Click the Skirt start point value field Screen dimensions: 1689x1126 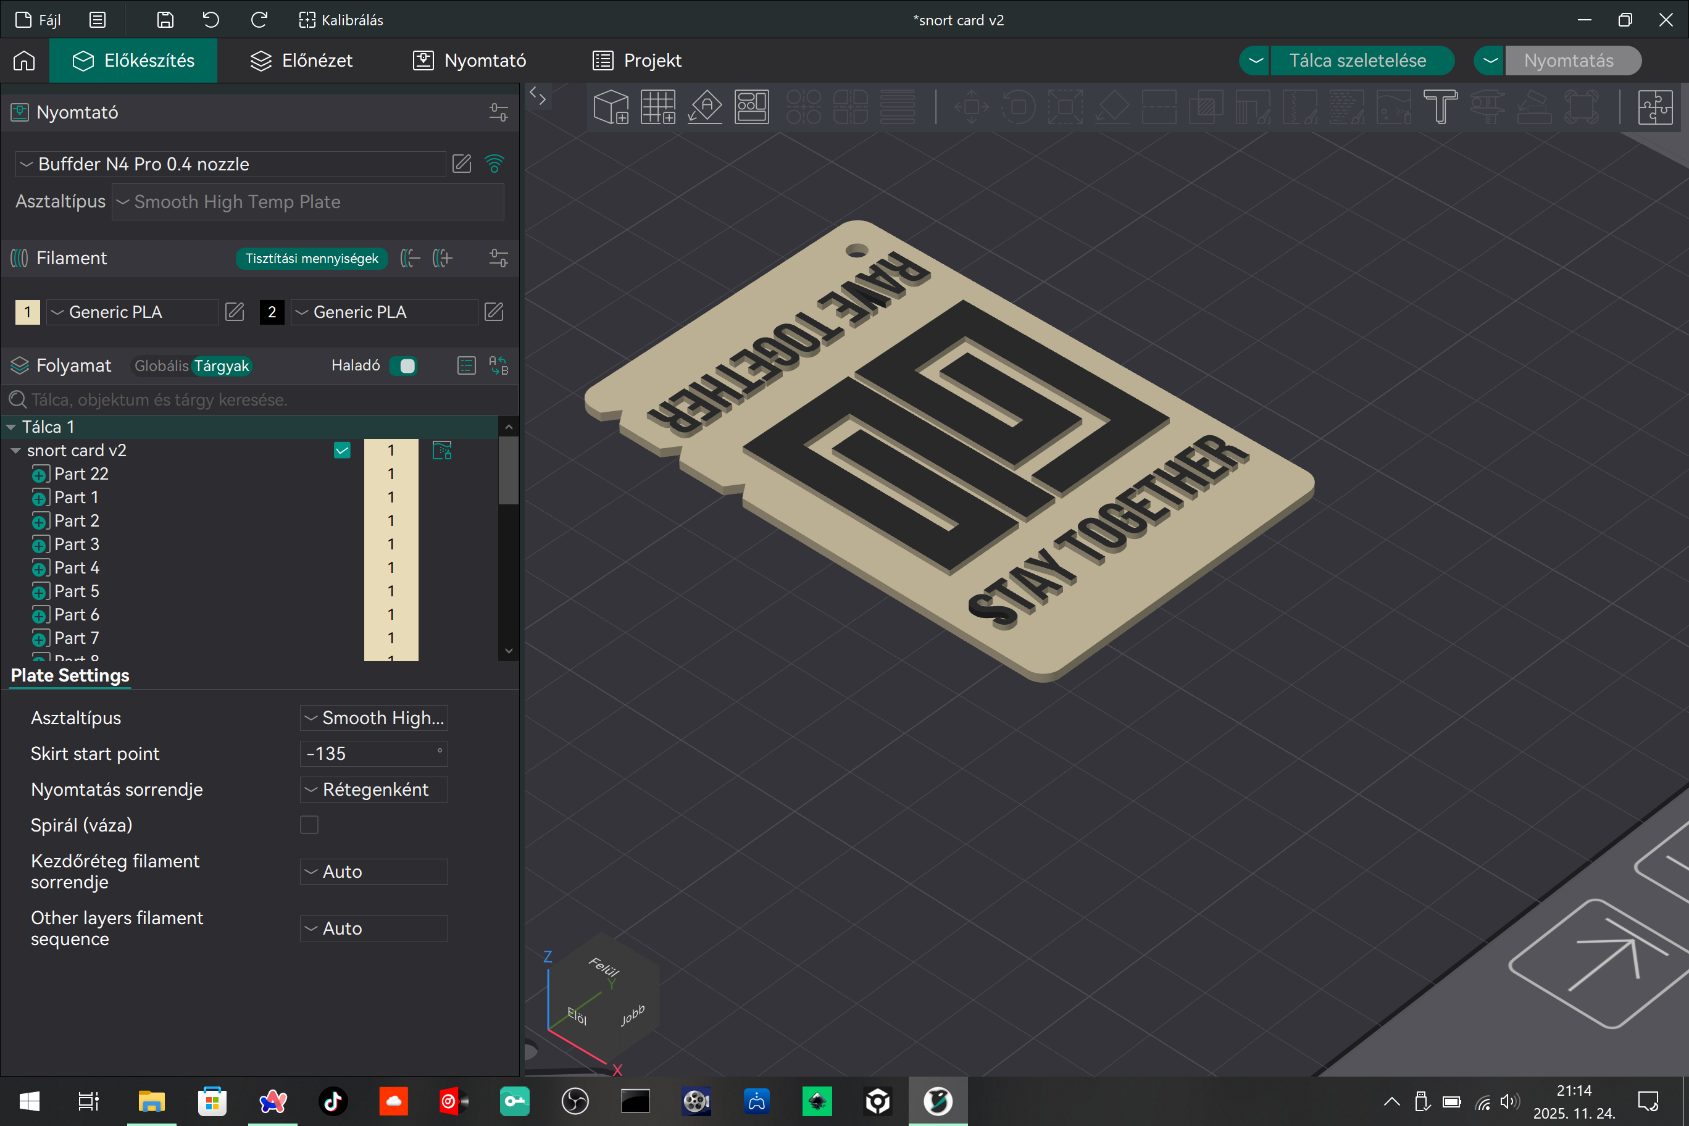[x=373, y=753]
